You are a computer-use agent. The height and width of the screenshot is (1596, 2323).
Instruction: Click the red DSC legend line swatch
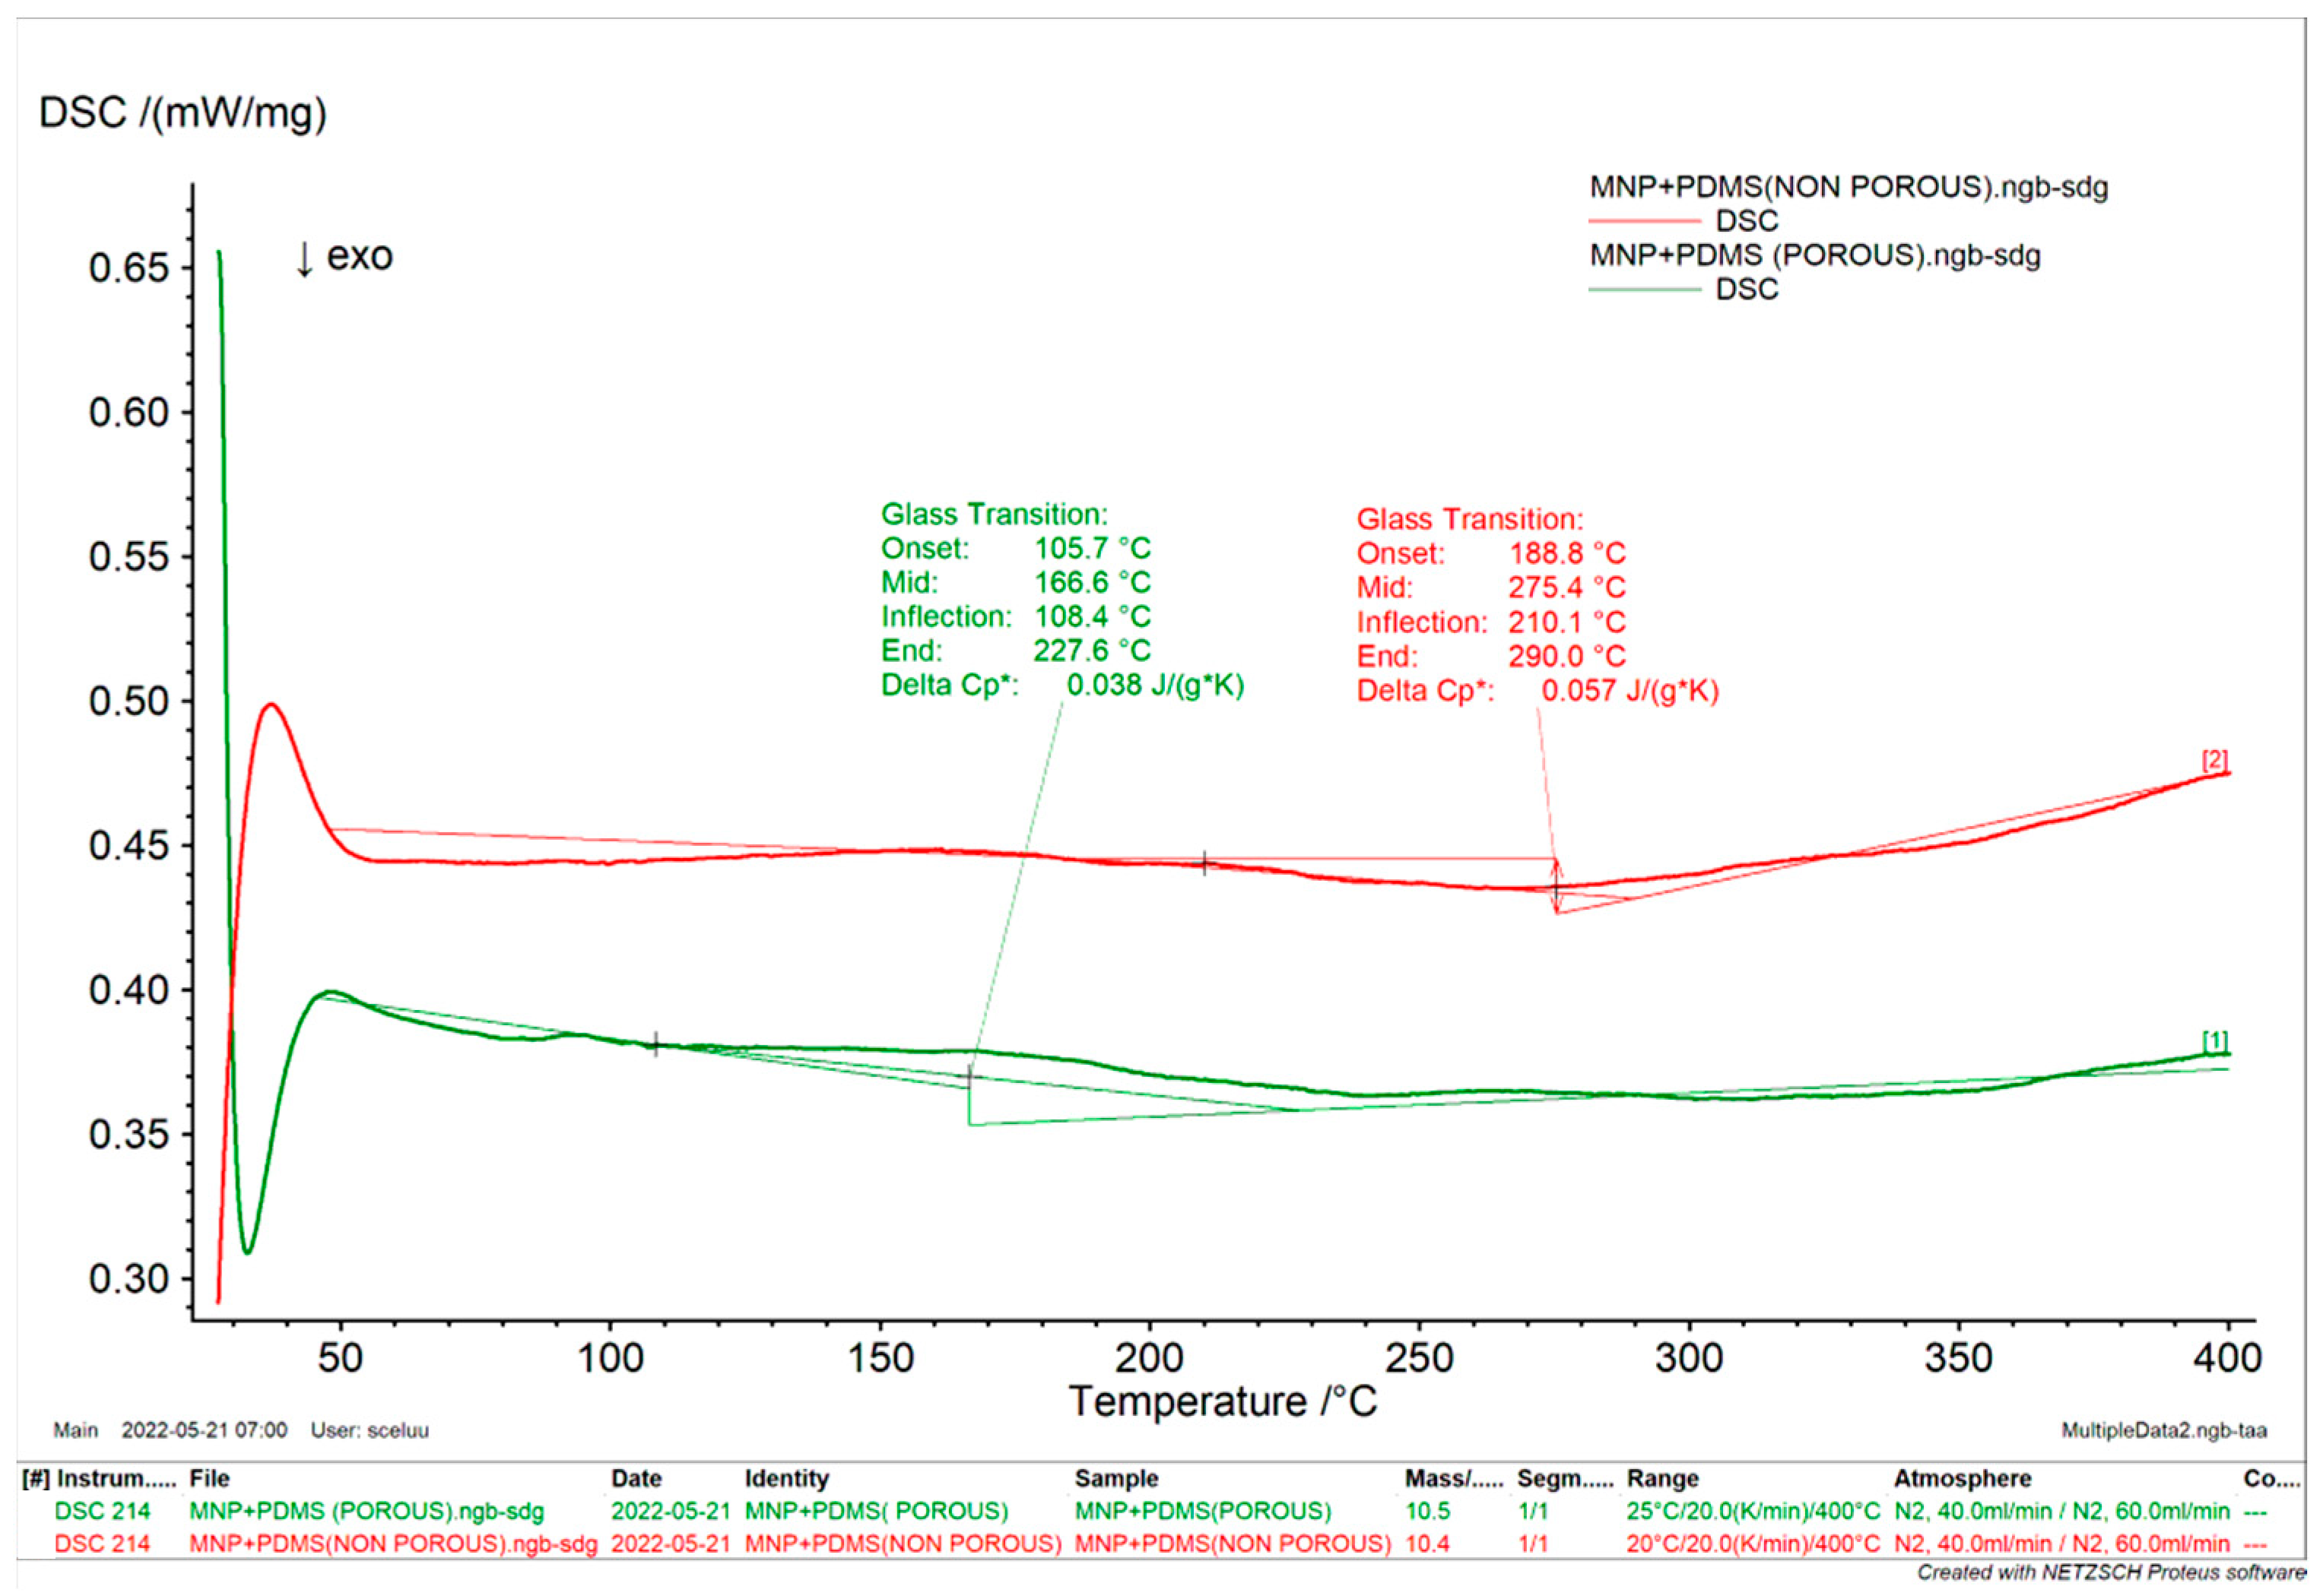pos(1644,221)
